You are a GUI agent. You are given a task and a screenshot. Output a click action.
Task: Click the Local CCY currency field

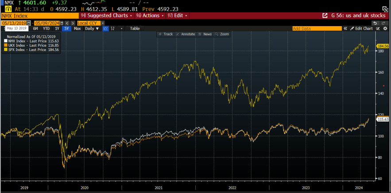point(89,23)
